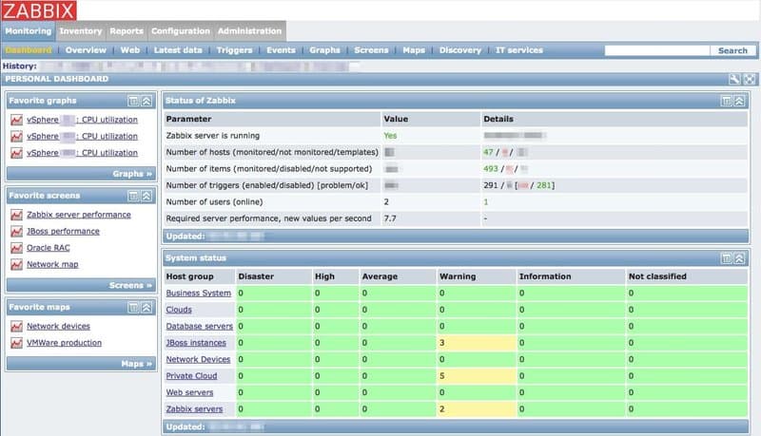761x436 pixels.
Task: Open Clouds host group link
Action: (x=179, y=310)
